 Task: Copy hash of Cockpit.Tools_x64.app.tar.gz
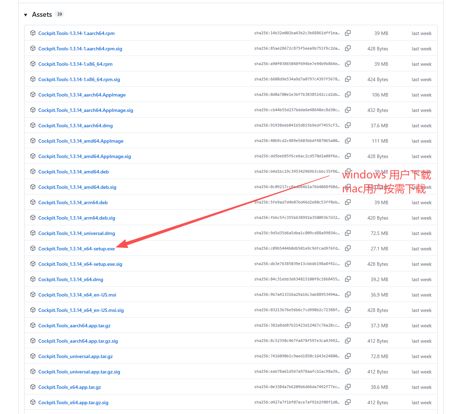point(348,387)
